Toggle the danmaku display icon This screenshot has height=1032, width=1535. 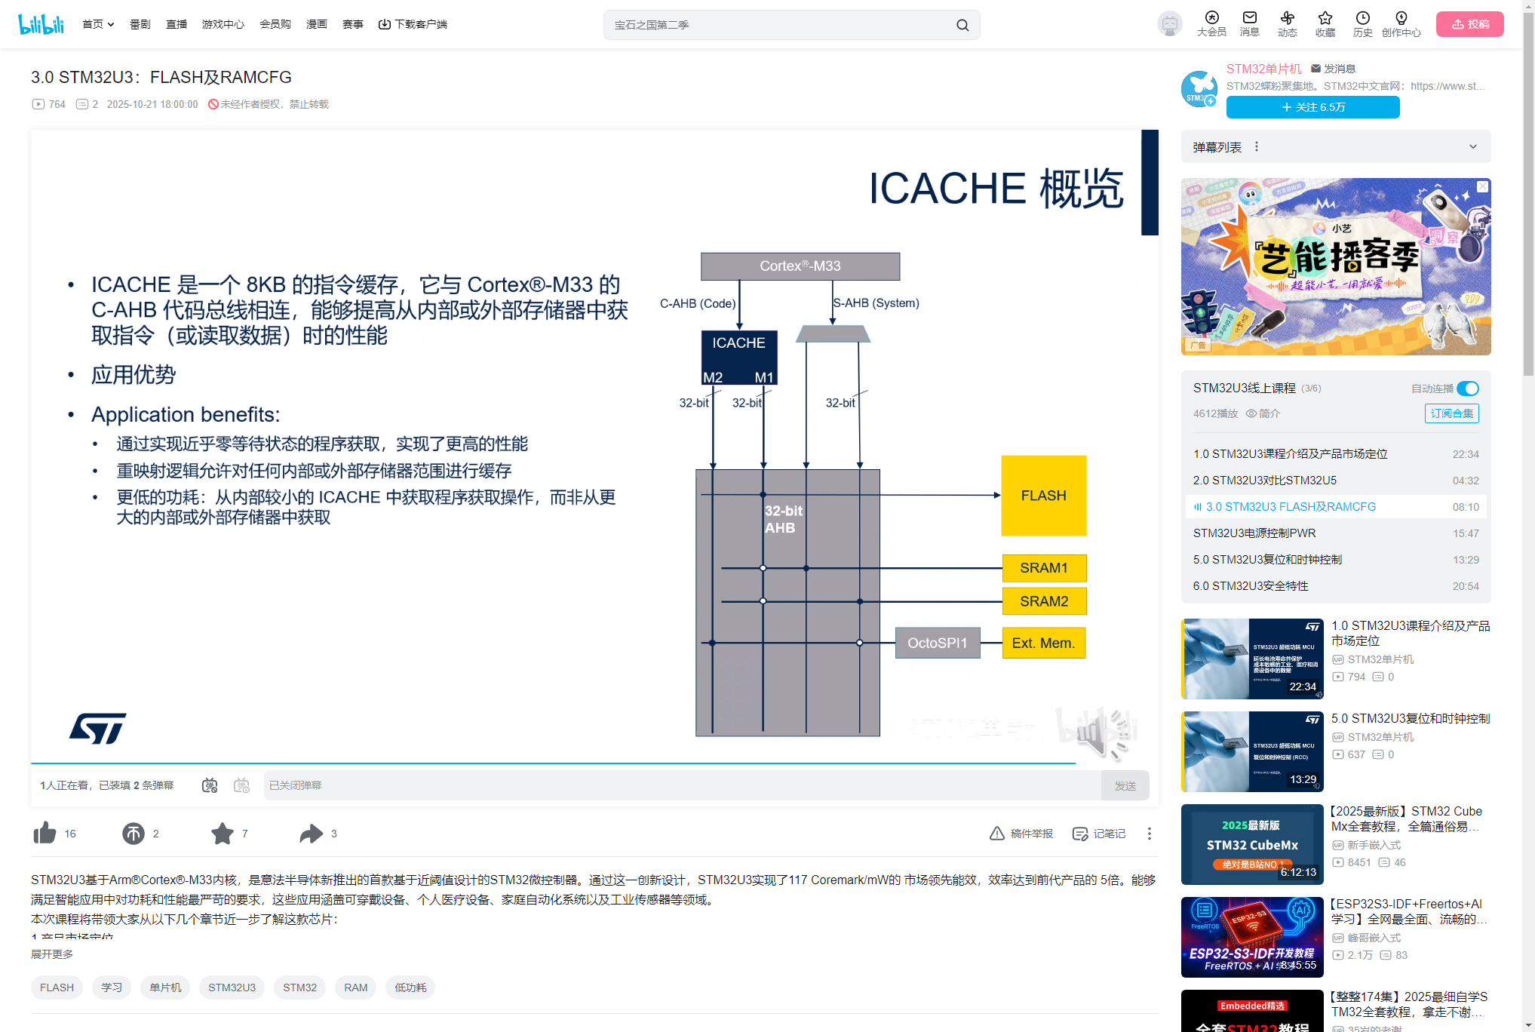point(210,785)
